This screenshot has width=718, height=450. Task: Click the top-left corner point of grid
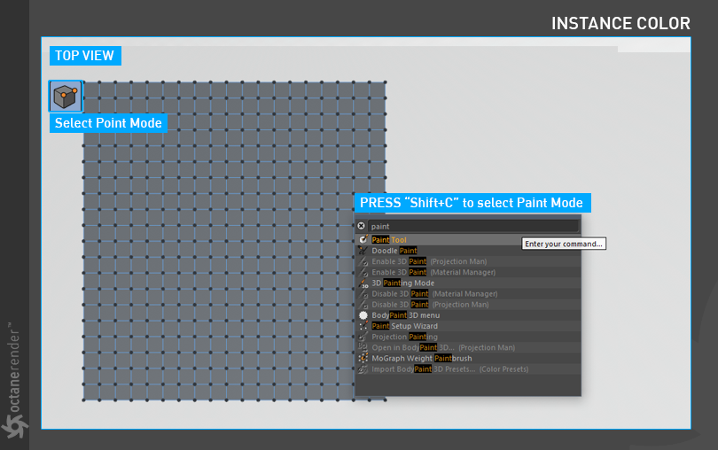[x=84, y=82]
